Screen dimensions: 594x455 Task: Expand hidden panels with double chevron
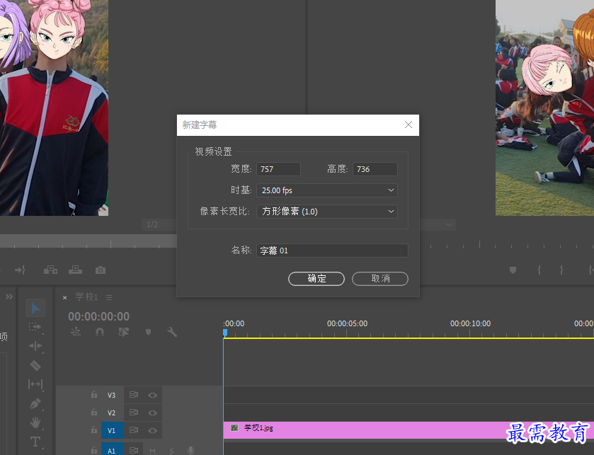coord(9,296)
